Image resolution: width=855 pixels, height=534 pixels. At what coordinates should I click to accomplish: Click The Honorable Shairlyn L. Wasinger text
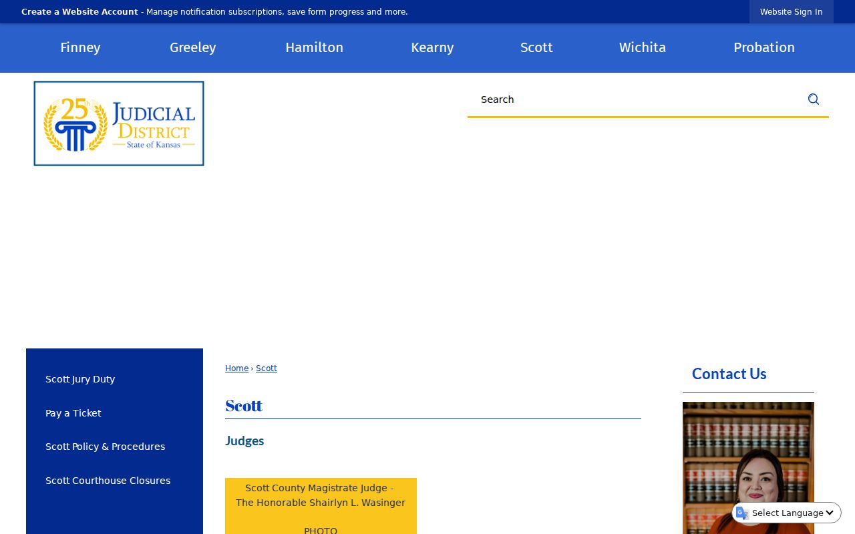(x=321, y=503)
